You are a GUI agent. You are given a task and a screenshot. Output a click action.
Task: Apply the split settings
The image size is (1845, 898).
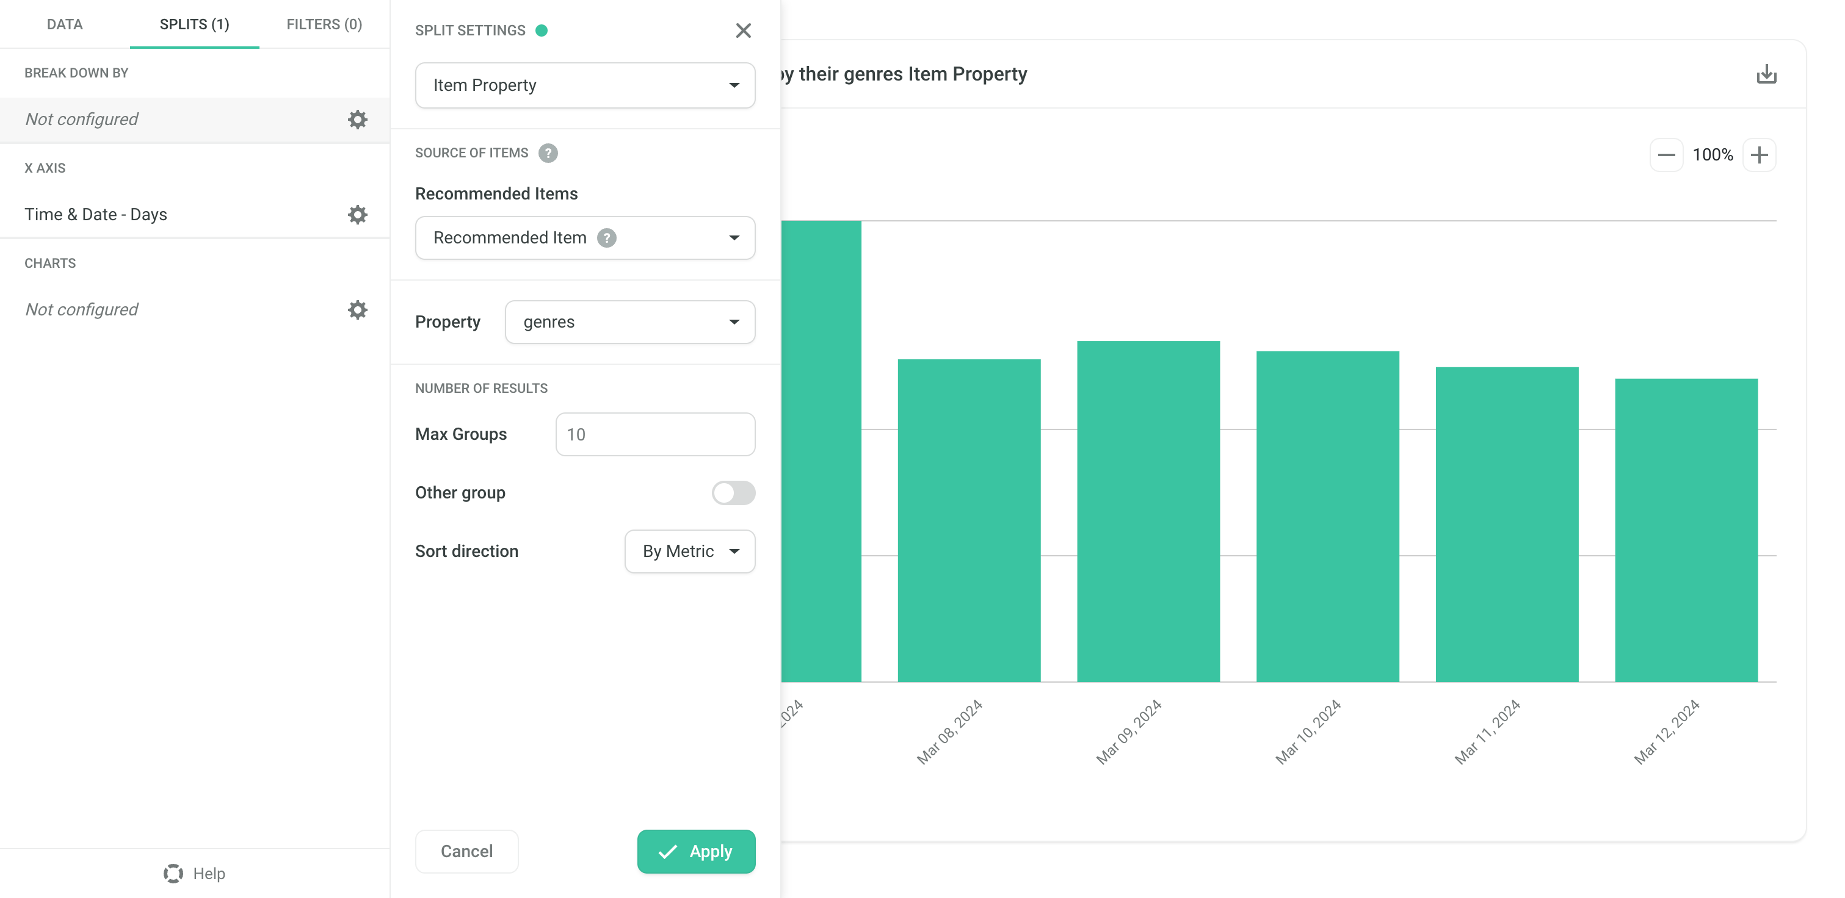695,851
